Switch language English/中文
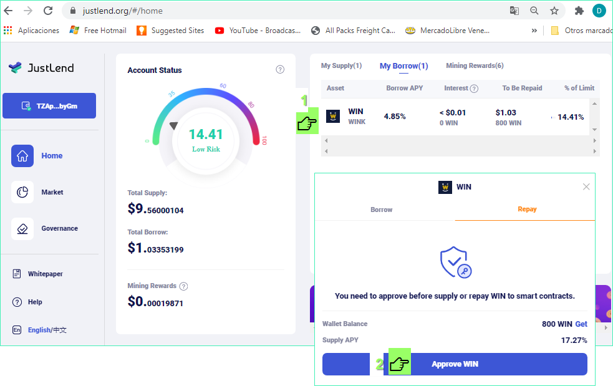613x386 pixels. point(47,330)
